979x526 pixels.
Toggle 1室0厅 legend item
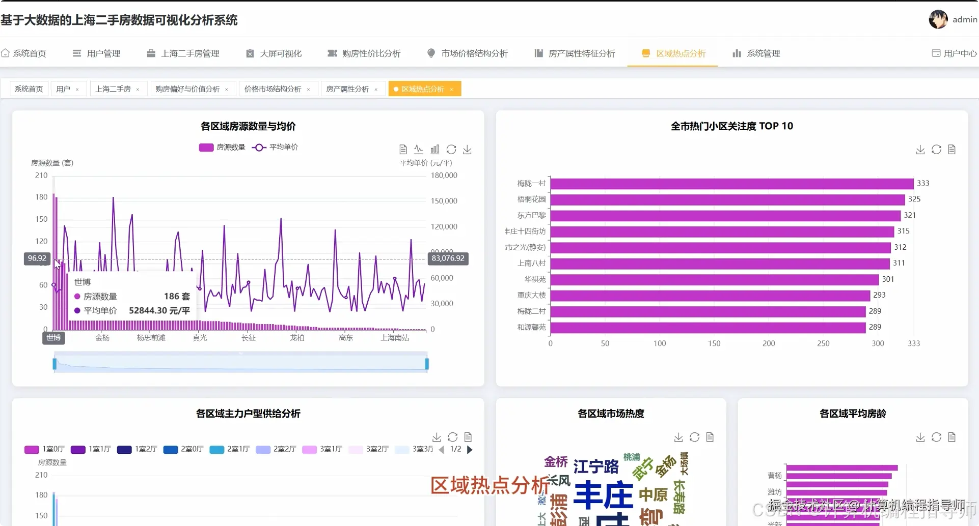tap(45, 449)
